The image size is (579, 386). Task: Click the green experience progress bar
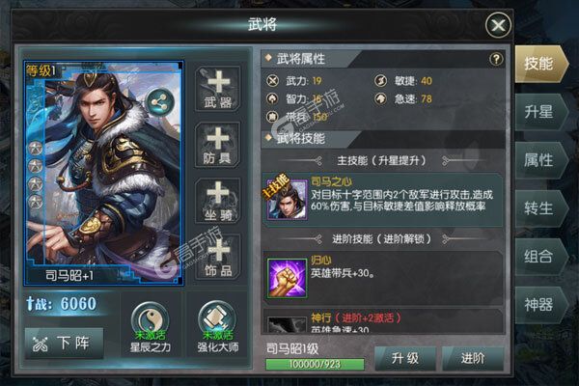click(315, 364)
